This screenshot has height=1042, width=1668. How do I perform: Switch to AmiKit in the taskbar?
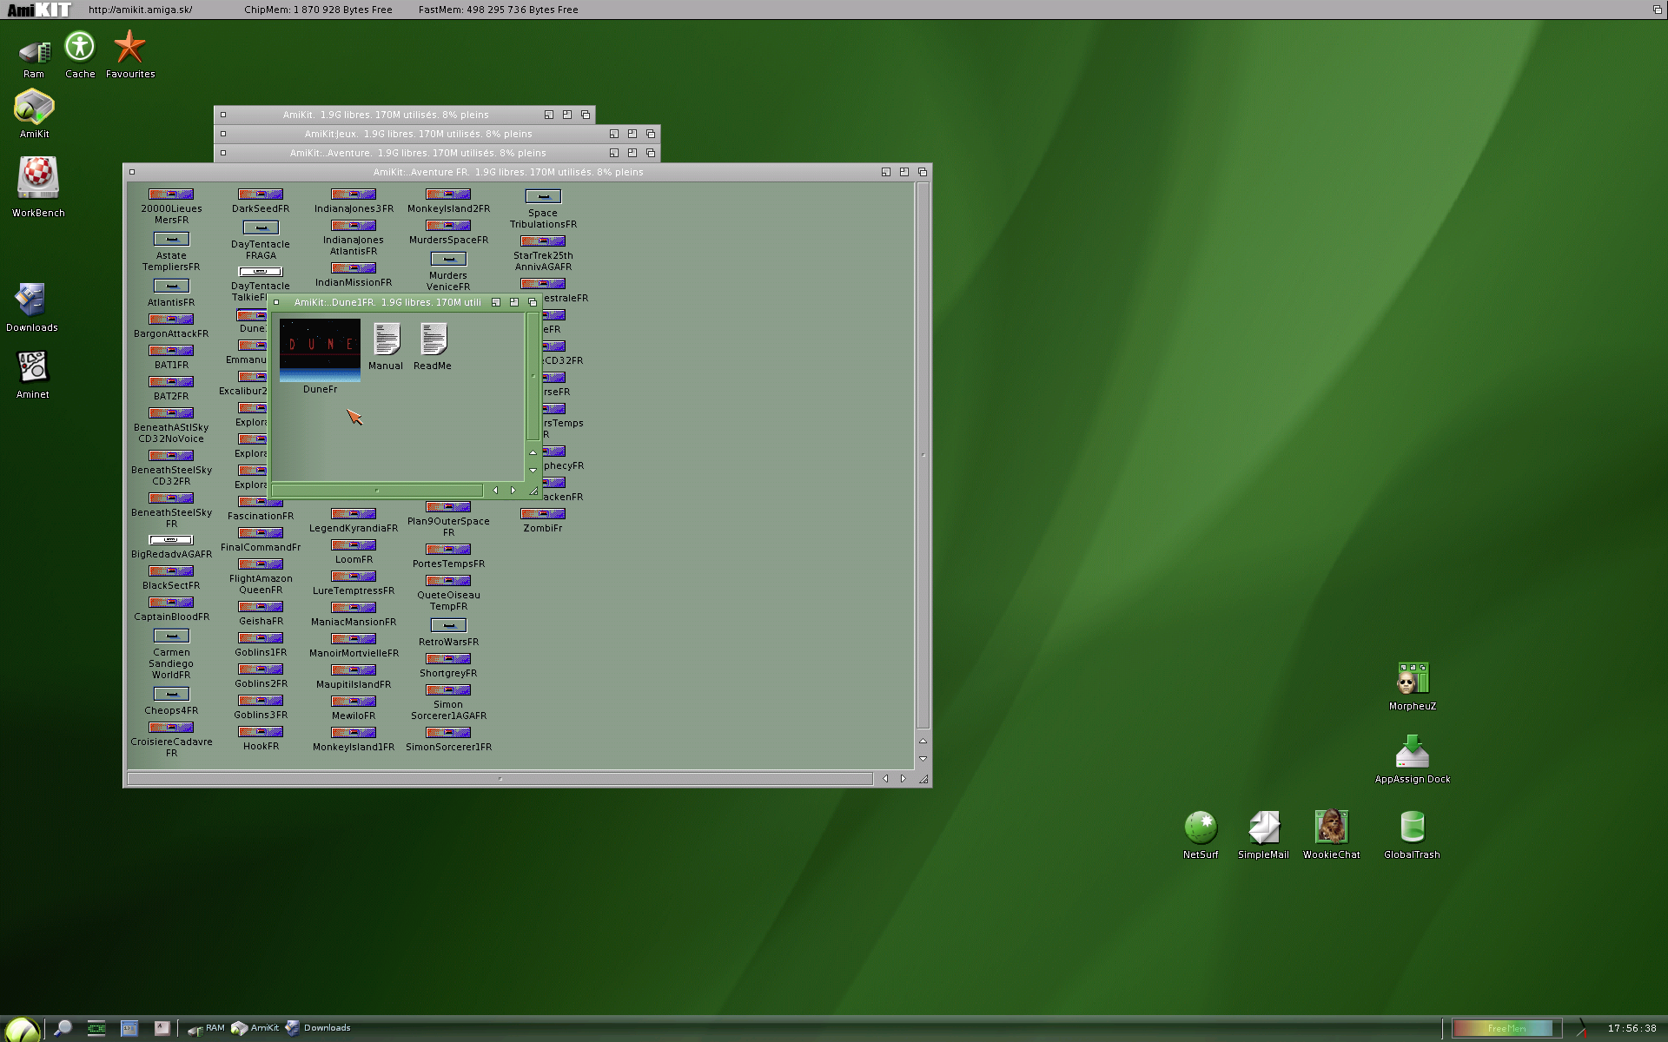pyautogui.click(x=255, y=1028)
